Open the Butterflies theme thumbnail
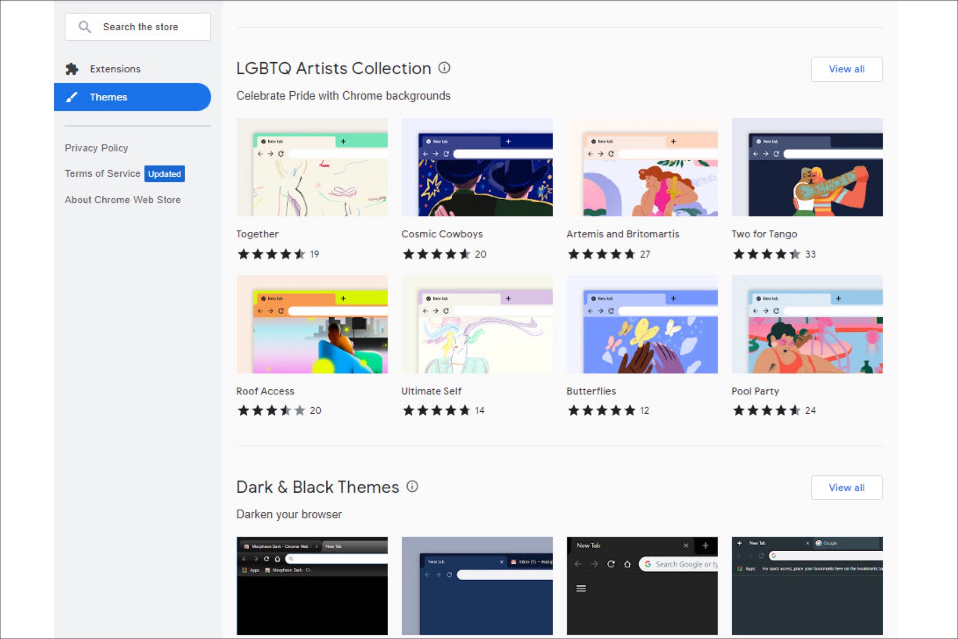 [x=642, y=324]
